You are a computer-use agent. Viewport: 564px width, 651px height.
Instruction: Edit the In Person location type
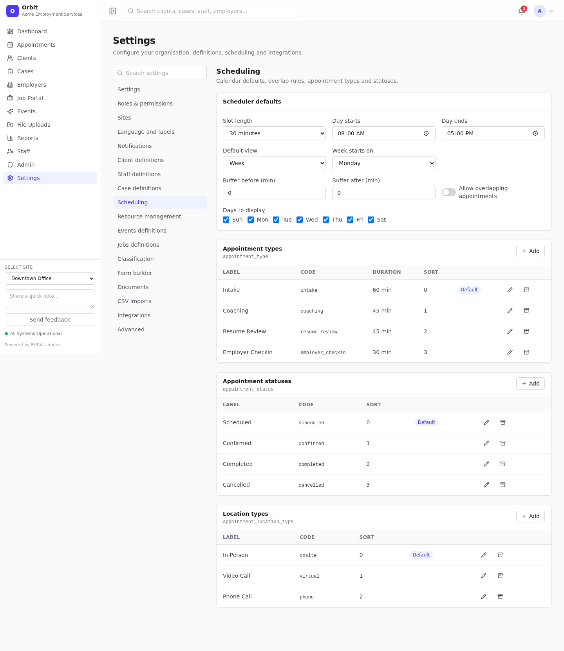(484, 555)
